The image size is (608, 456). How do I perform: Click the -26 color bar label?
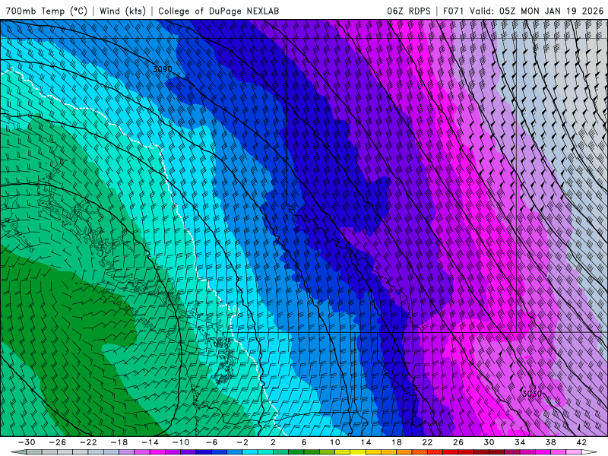coord(58,442)
